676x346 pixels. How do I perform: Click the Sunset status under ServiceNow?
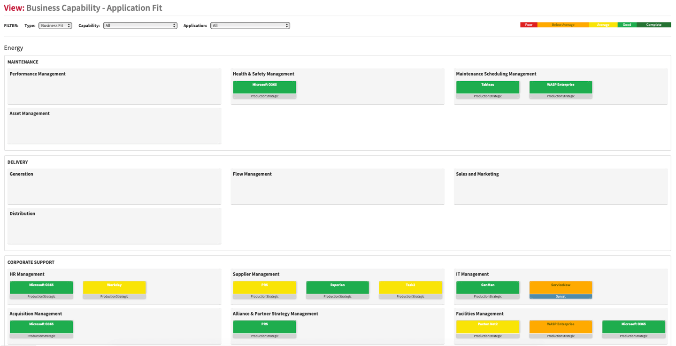tap(561, 297)
